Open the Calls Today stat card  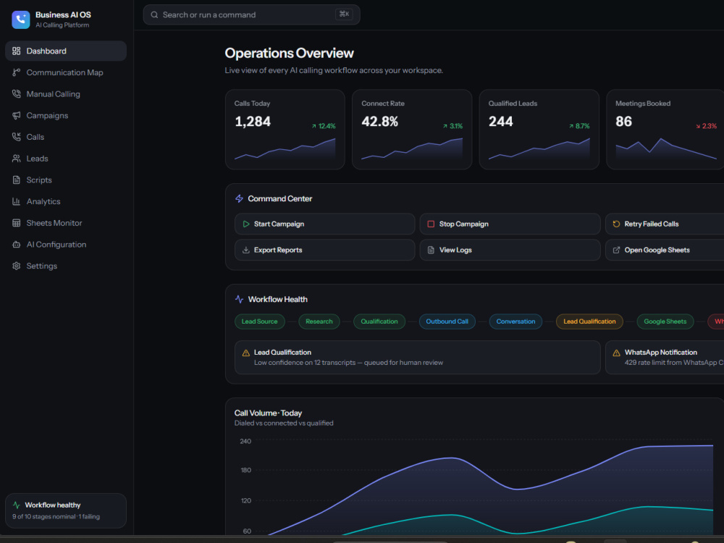point(285,130)
